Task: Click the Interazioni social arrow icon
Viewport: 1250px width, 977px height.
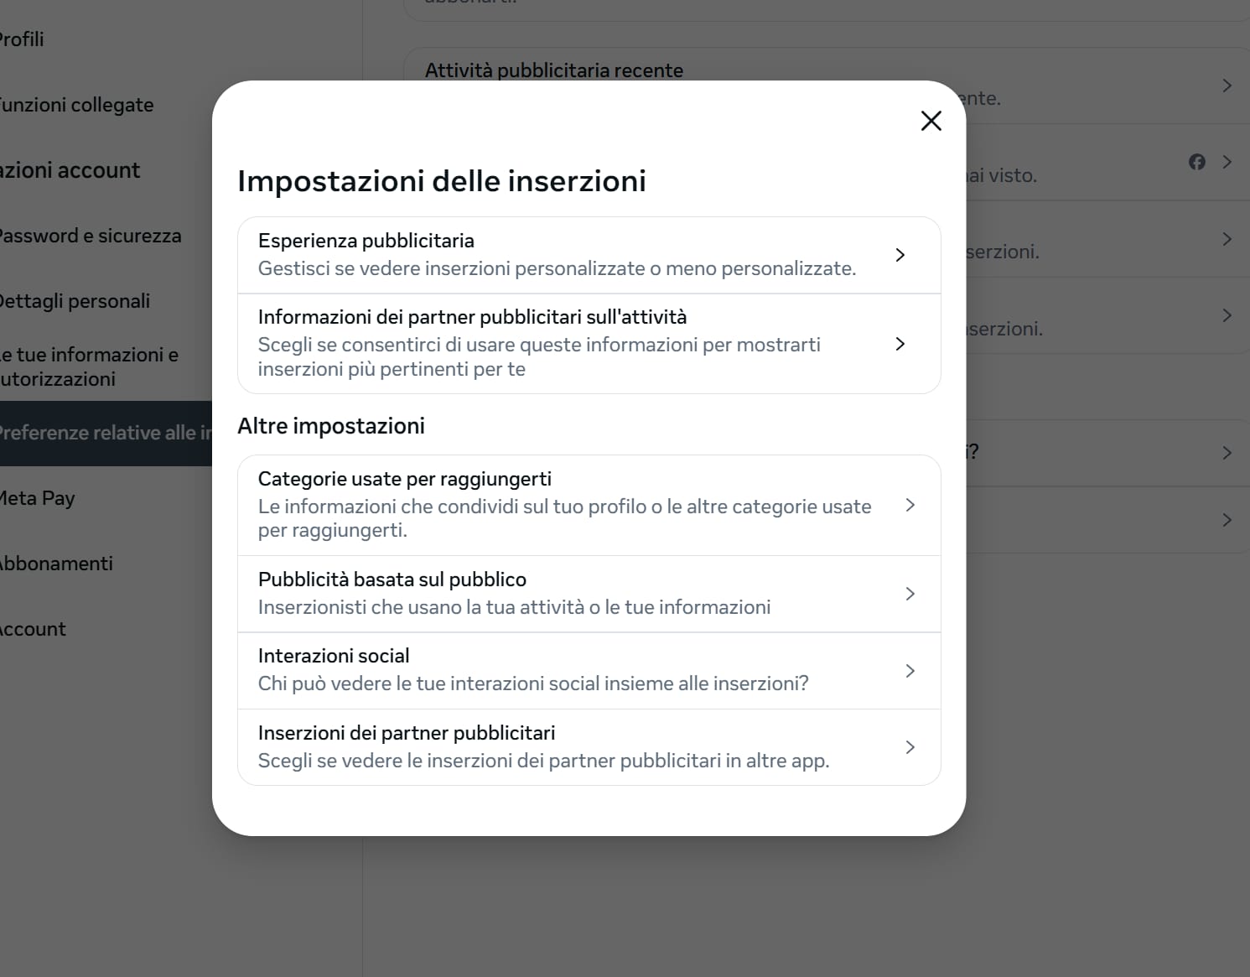Action: coord(910,671)
